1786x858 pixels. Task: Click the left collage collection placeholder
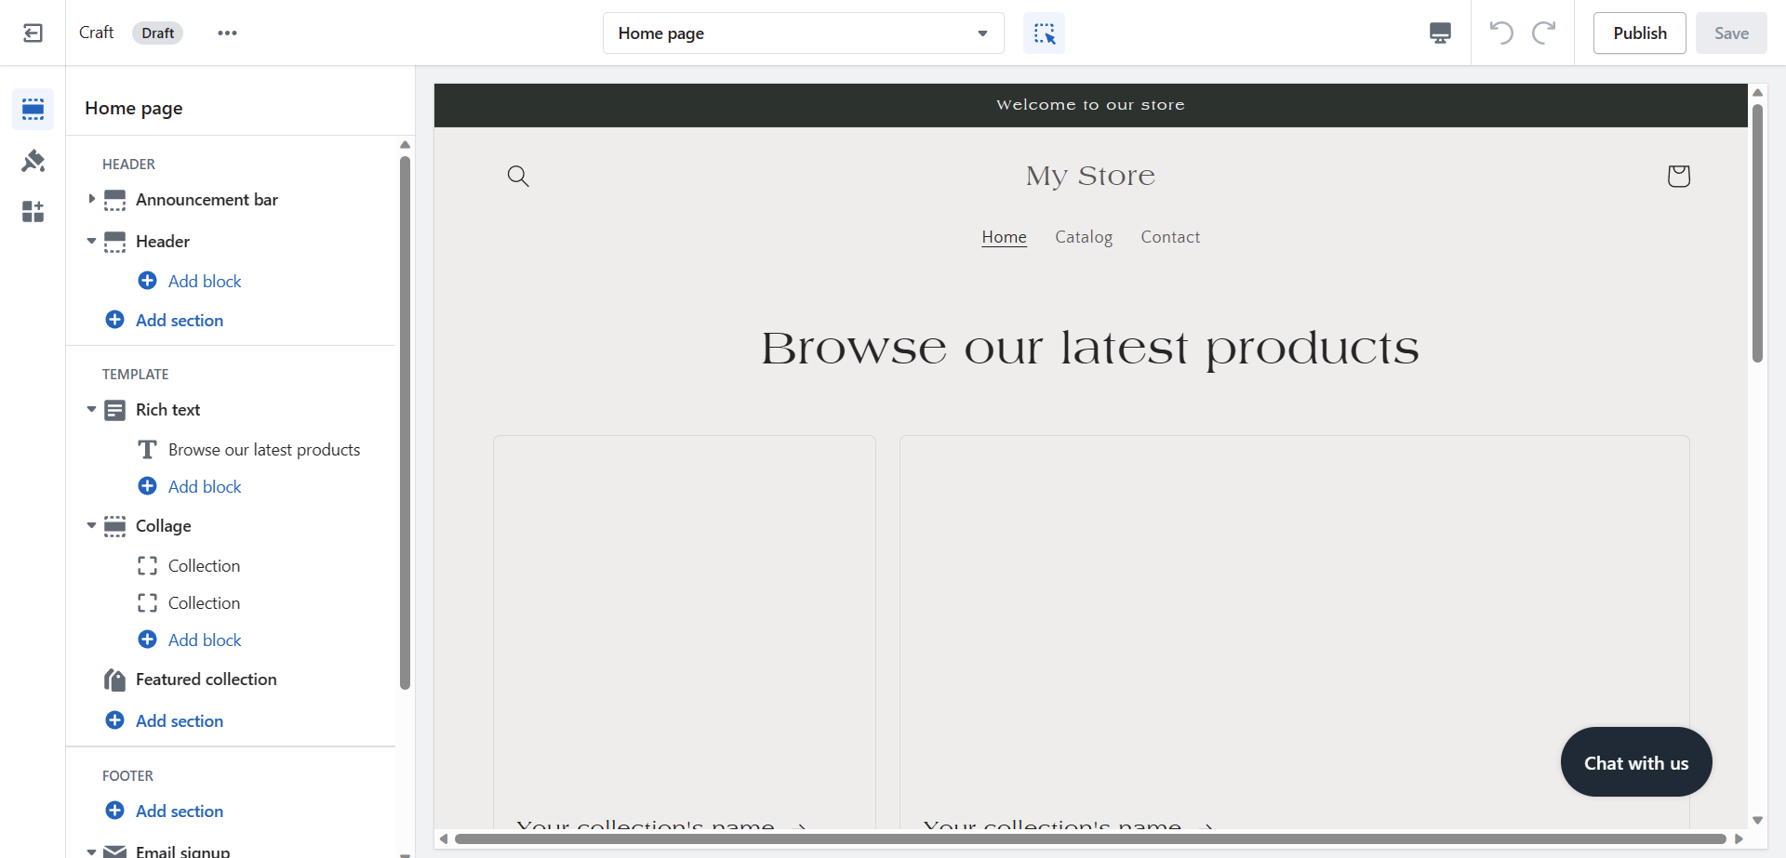pos(685,632)
